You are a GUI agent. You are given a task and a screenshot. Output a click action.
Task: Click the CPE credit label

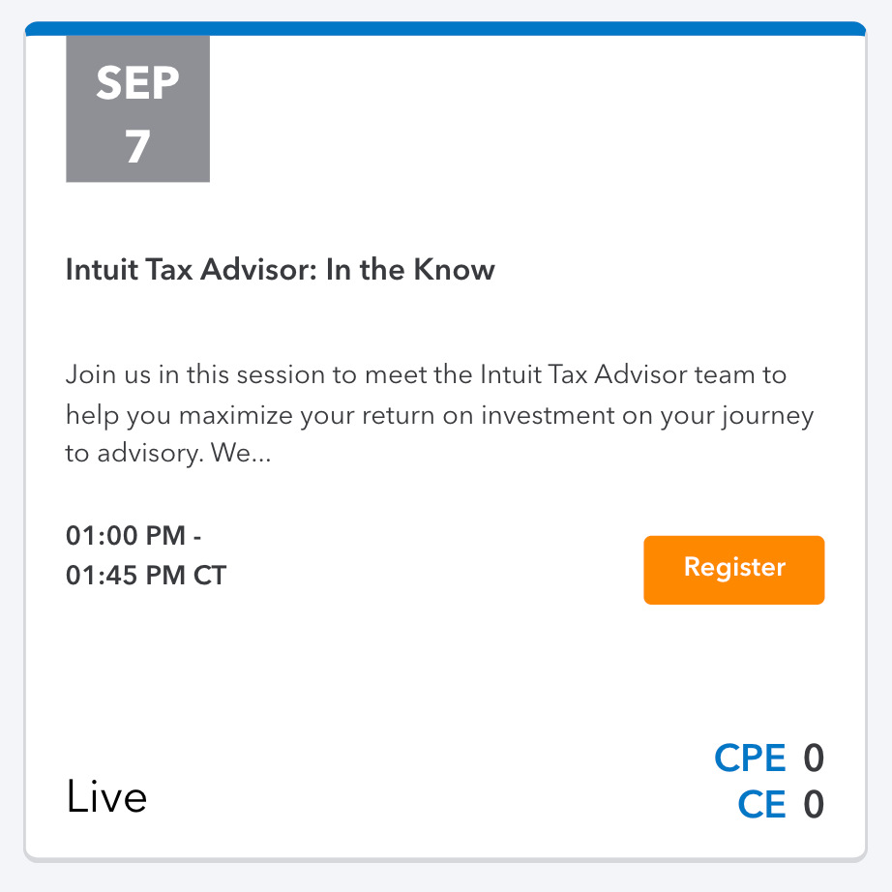point(750,758)
